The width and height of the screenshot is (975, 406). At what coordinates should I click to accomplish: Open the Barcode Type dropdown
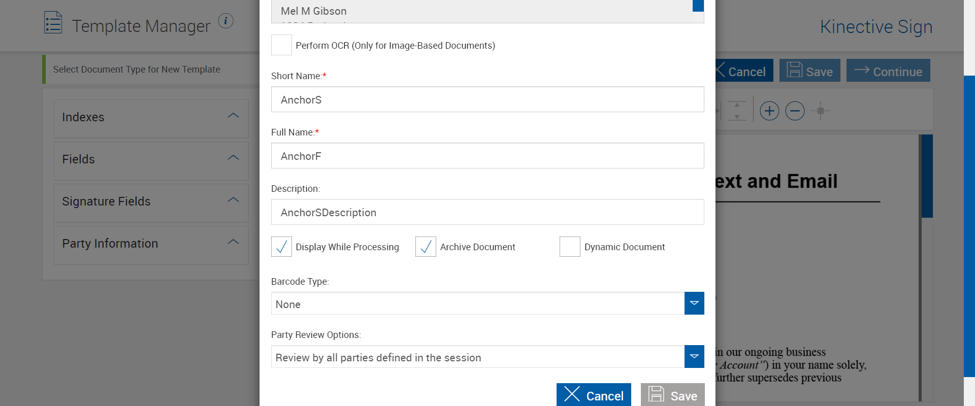[x=694, y=303]
